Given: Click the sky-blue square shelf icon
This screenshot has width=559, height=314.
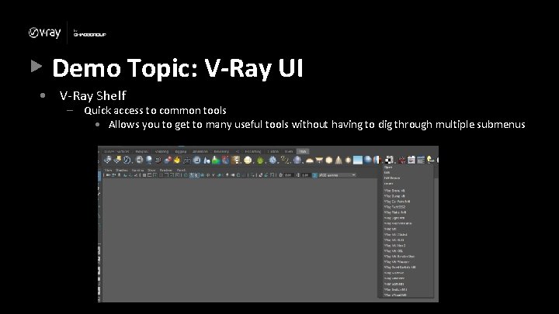Looking at the screenshot, I should click(358, 160).
